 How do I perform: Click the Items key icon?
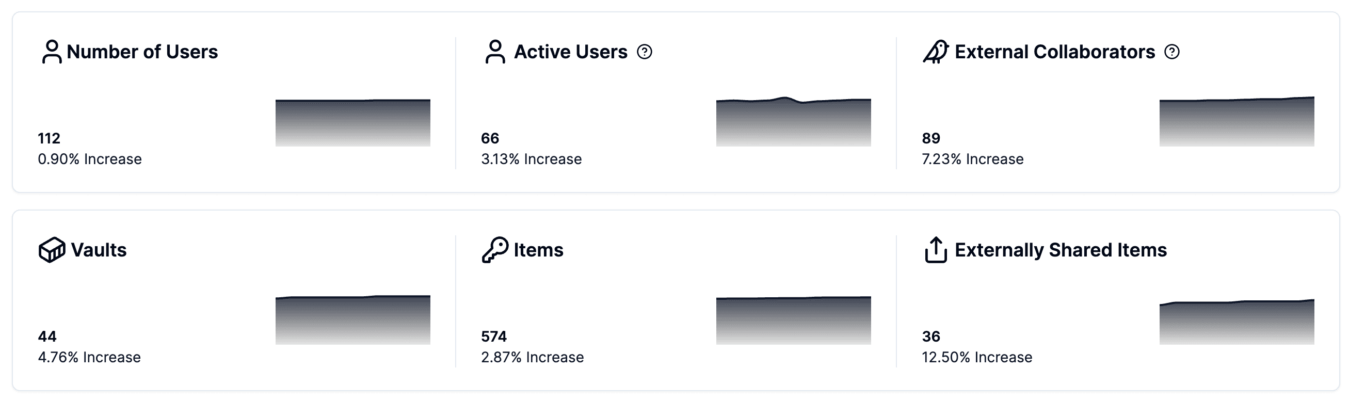pyautogui.click(x=495, y=250)
